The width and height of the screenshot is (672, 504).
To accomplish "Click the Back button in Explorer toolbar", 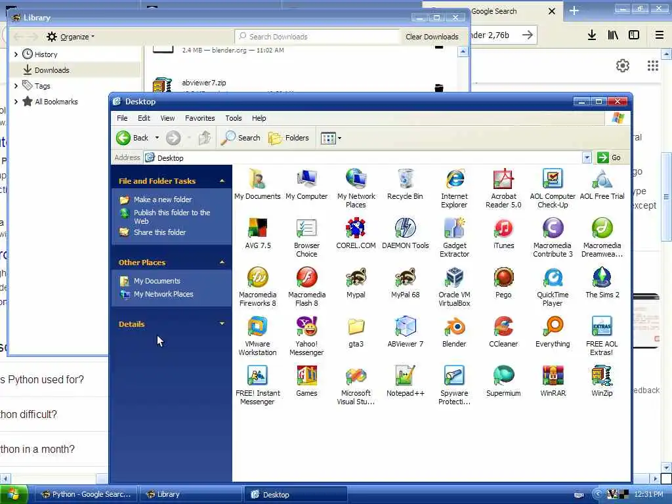I will point(133,138).
